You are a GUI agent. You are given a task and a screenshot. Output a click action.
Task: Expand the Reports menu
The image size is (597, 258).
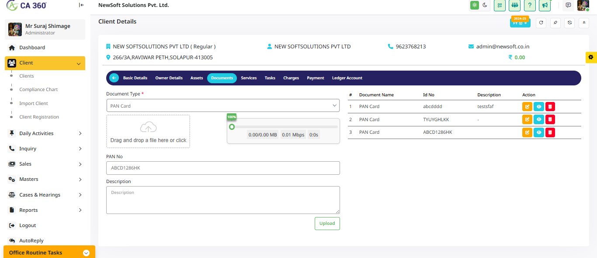click(45, 210)
